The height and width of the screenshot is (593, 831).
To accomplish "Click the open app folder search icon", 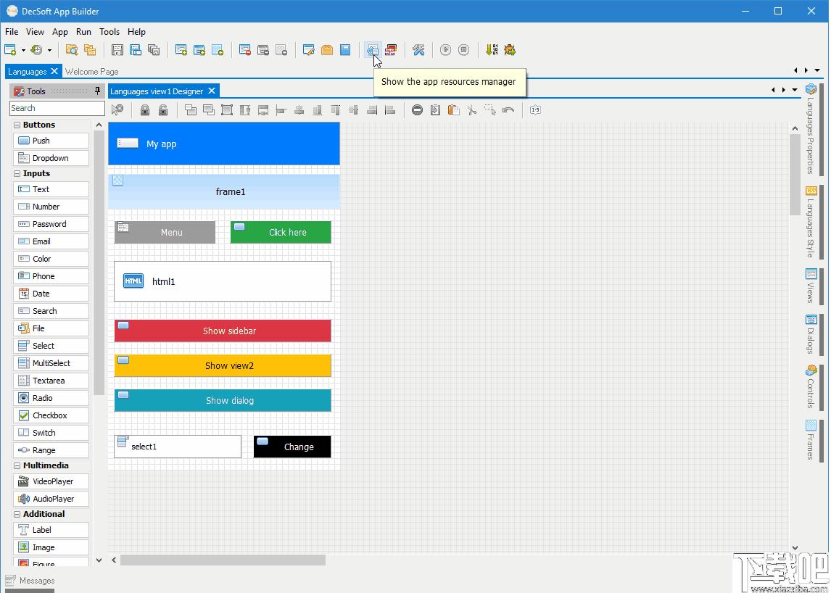I will (x=72, y=50).
